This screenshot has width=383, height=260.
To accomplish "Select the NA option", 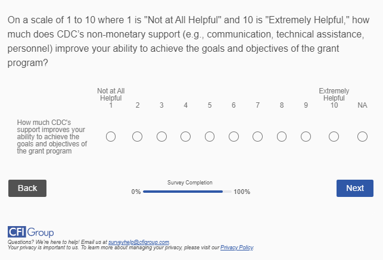I will 362,137.
